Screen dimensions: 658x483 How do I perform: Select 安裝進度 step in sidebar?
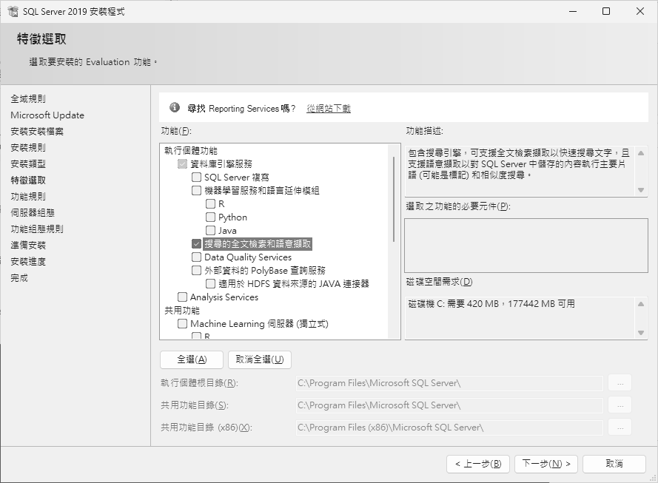pos(28,262)
